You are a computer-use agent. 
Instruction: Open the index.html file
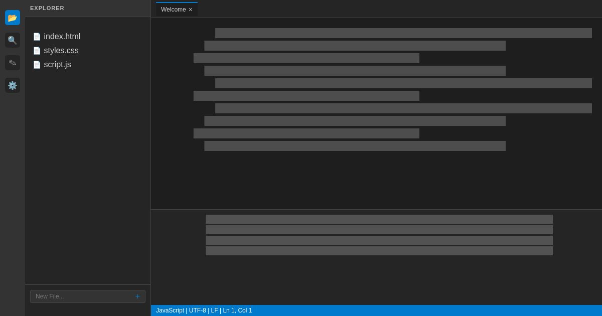point(62,37)
